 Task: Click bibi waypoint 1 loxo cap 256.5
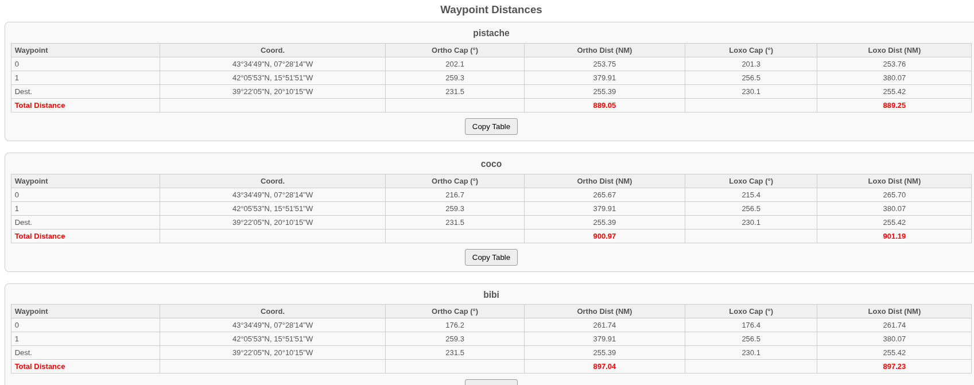click(x=751, y=339)
